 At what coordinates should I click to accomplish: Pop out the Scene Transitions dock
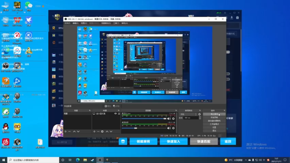(200, 110)
